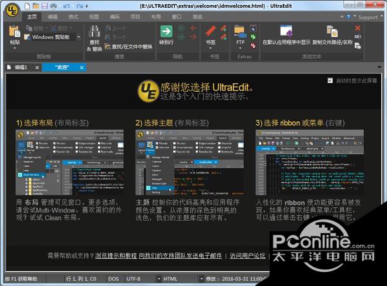The width and height of the screenshot is (387, 286).
Task: Close the 编辑1 document tab
Action: pos(37,67)
